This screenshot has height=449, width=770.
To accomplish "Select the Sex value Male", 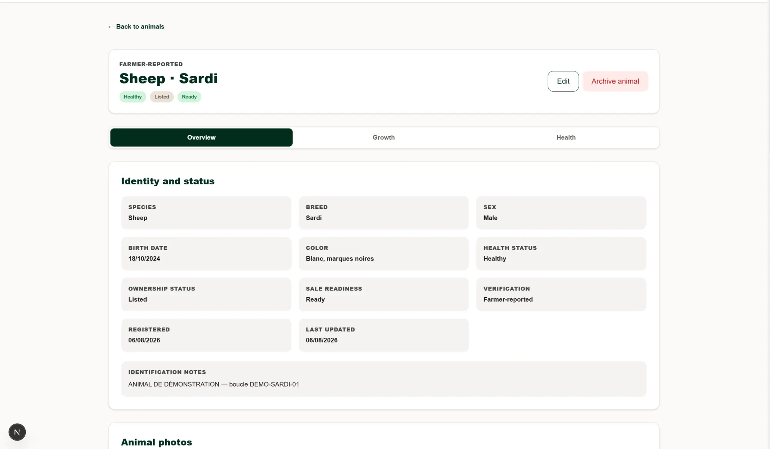I will click(490, 218).
